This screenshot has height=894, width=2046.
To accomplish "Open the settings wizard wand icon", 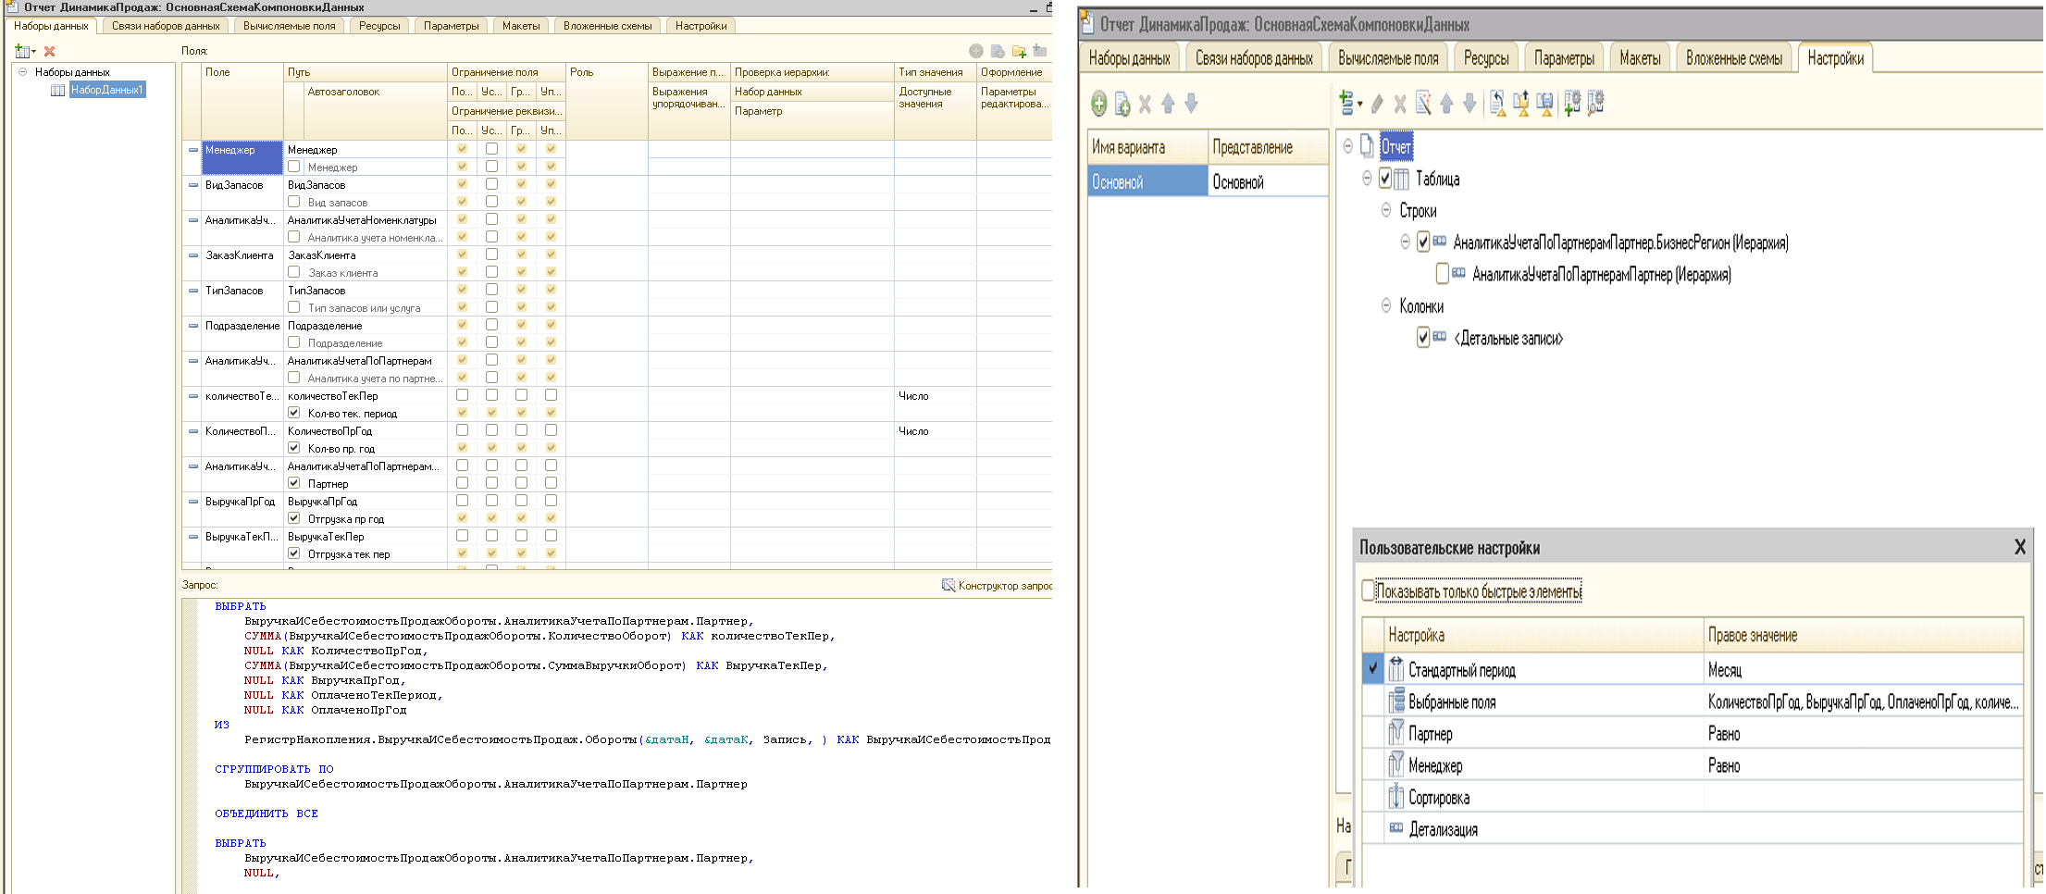I will (x=1423, y=104).
